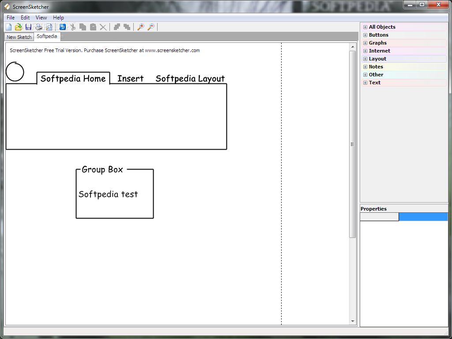This screenshot has height=339, width=452.
Task: Expand the All Objects category
Action: coord(365,27)
